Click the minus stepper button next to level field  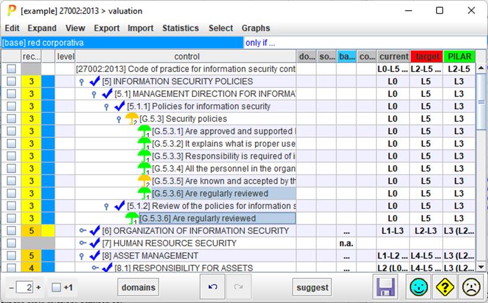click(x=12, y=288)
